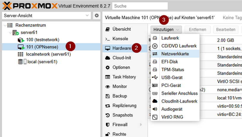Click the Cloud-Init cloud icon

[x=108, y=58]
